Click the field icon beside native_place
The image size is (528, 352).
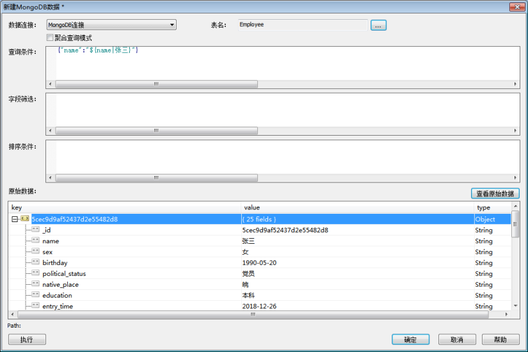(x=35, y=284)
